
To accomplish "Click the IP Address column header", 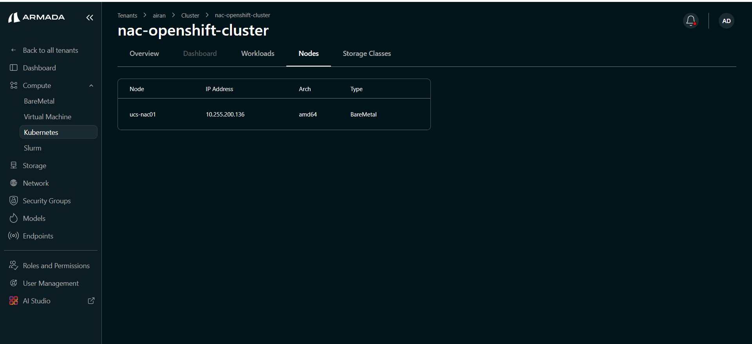I will (x=219, y=89).
